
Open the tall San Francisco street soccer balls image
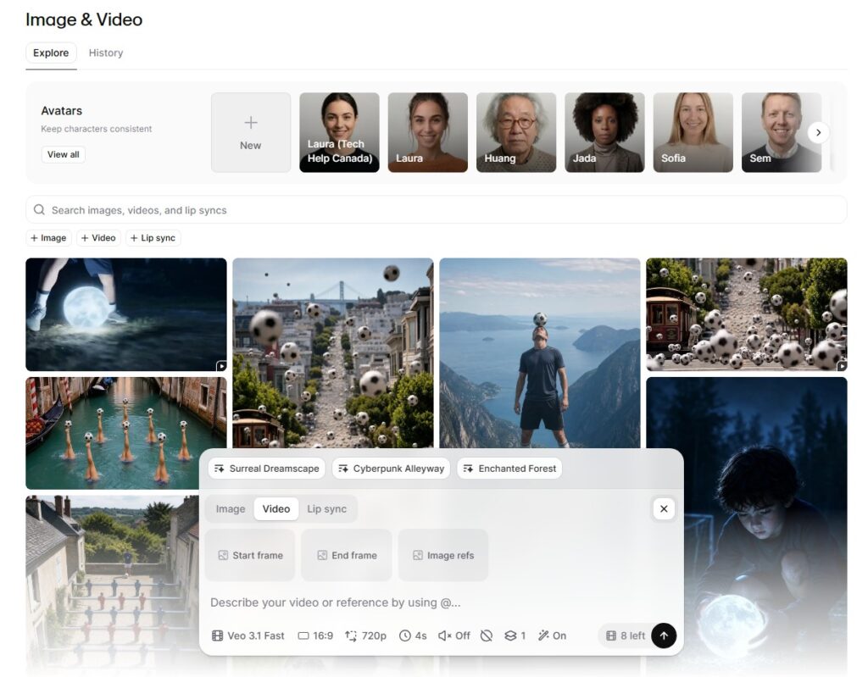pos(332,352)
